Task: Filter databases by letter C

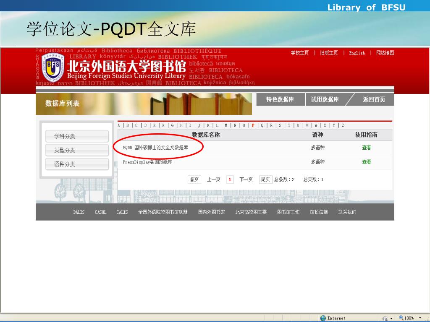Action: coord(136,125)
